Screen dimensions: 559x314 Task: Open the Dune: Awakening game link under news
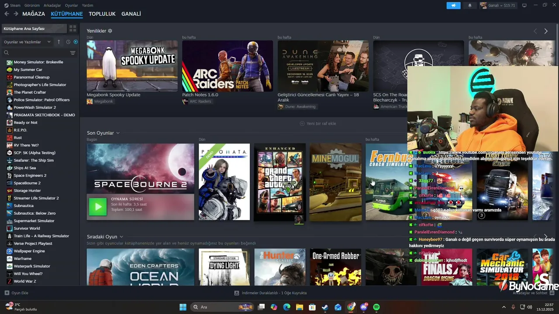(297, 106)
